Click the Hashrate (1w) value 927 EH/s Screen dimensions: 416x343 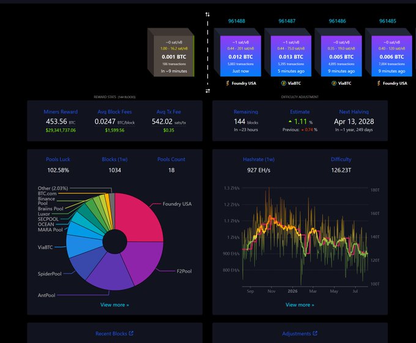coord(259,170)
